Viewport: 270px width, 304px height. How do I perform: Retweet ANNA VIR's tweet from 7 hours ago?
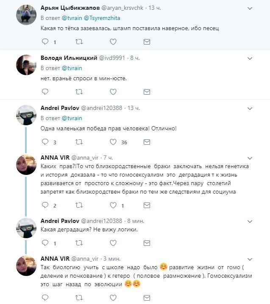[x=79, y=205]
